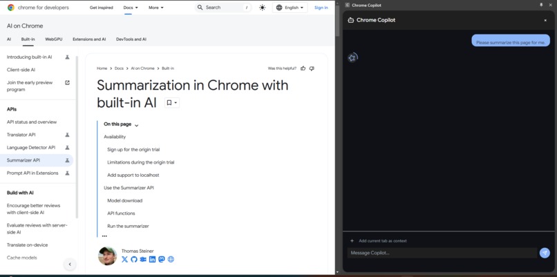Click flask icon next to Summarizer API
This screenshot has width=557, height=277.
point(67,160)
